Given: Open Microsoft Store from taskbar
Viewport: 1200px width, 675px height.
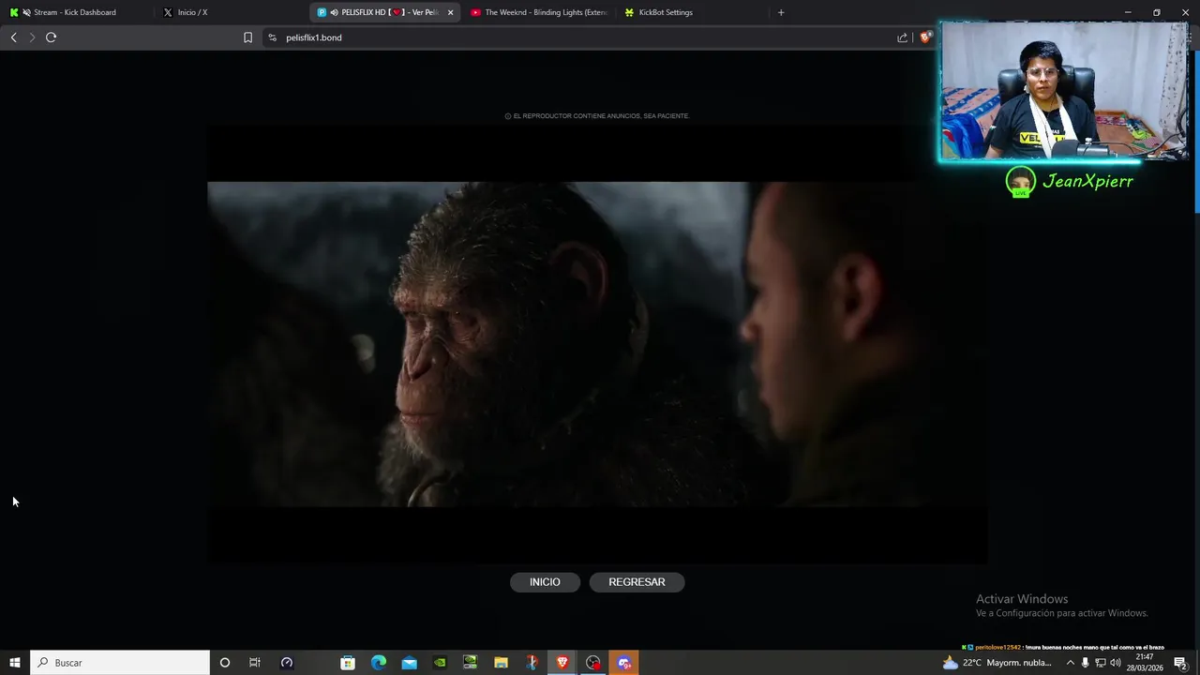Looking at the screenshot, I should point(348,663).
